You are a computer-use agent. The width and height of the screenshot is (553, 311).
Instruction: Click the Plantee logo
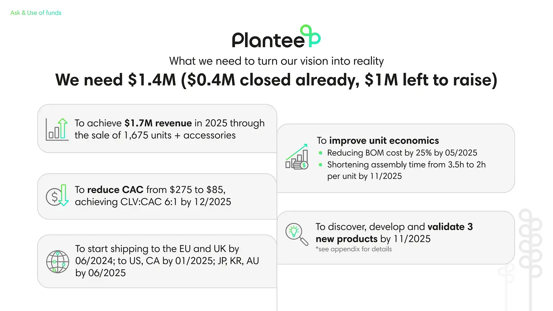click(276, 36)
